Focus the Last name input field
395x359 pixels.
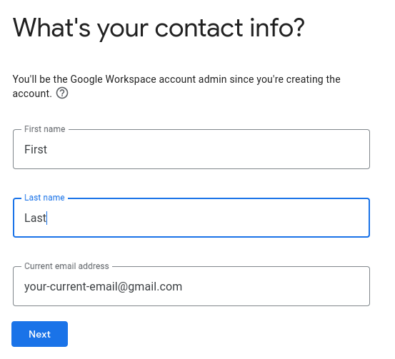191,218
